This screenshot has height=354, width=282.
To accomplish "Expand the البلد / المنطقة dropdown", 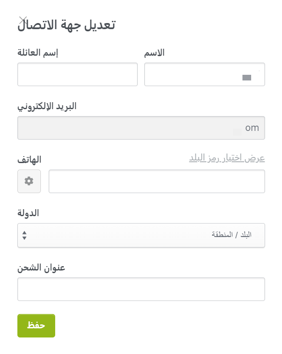I will 141,235.
